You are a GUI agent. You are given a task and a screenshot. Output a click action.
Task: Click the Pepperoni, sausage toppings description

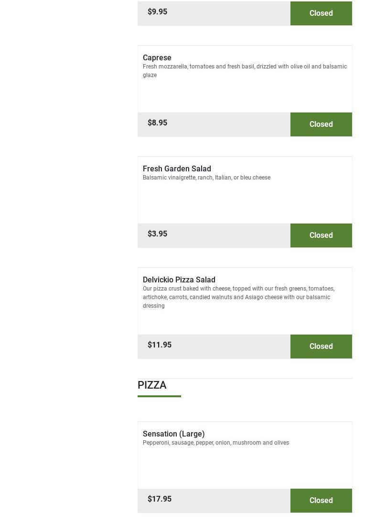[215, 443]
